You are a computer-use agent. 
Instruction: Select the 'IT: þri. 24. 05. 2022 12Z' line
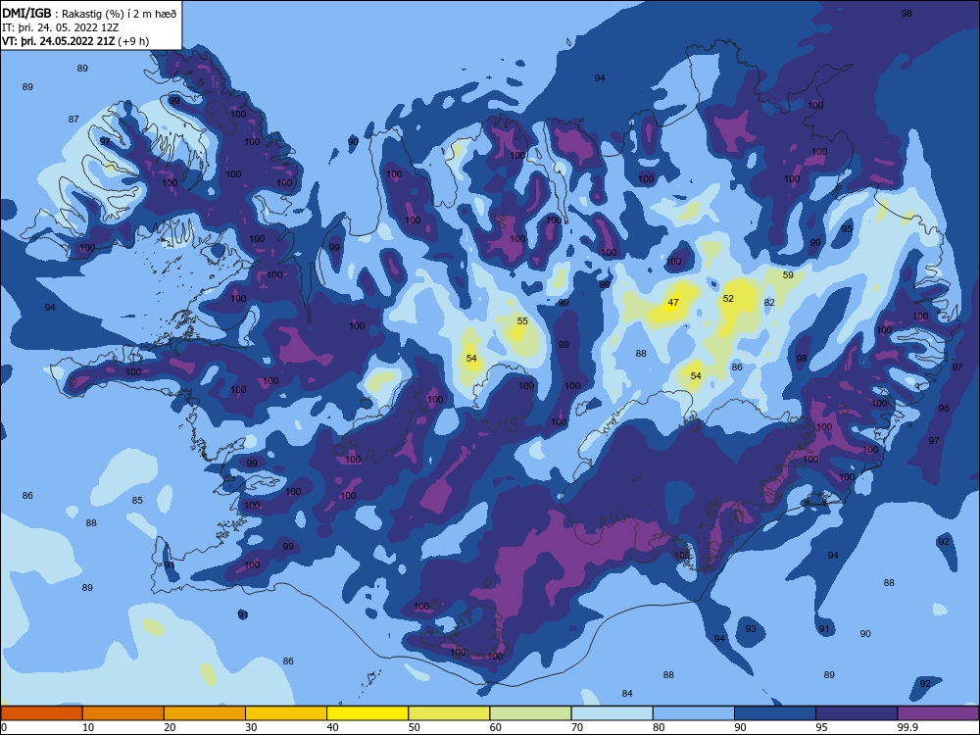pyautogui.click(x=61, y=27)
